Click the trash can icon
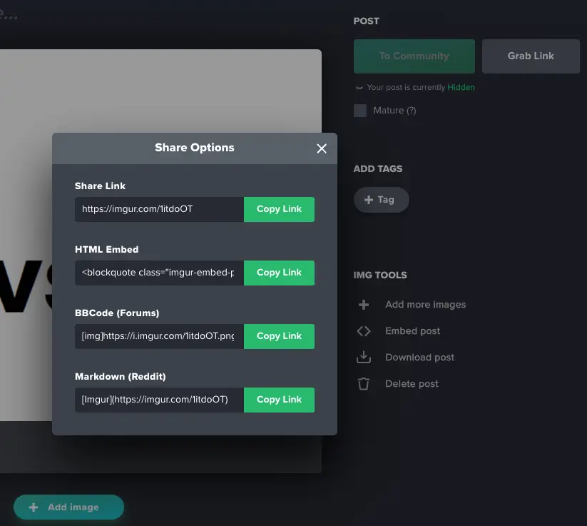Image resolution: width=587 pixels, height=526 pixels. click(x=364, y=384)
